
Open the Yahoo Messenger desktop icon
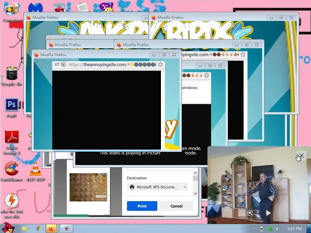(107, 8)
